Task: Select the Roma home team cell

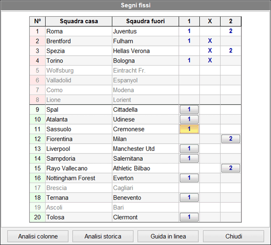Action: click(x=79, y=31)
